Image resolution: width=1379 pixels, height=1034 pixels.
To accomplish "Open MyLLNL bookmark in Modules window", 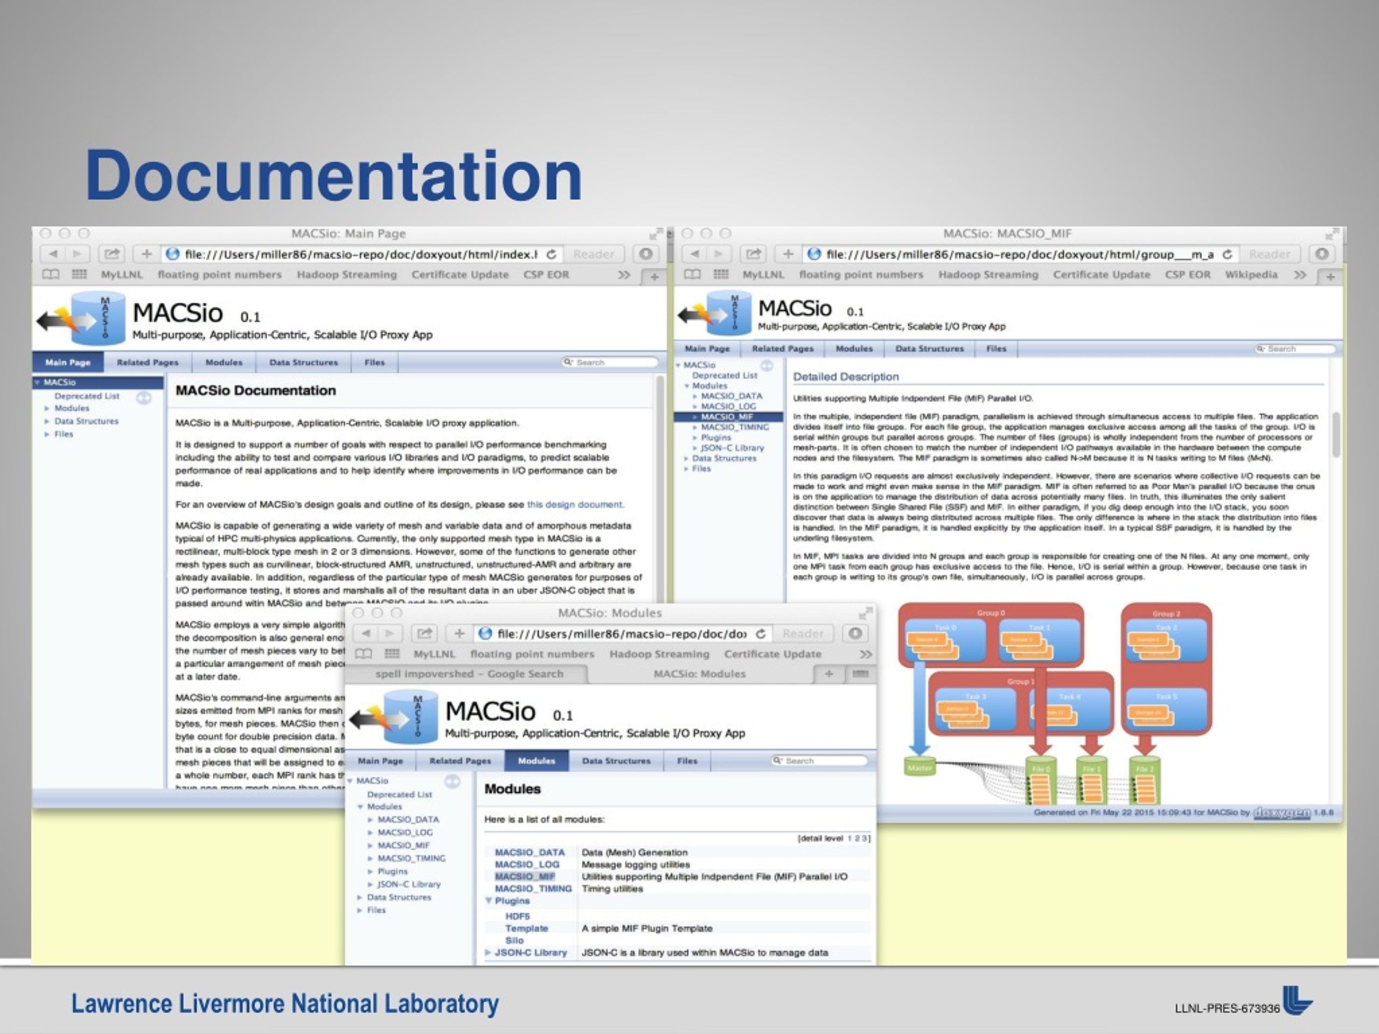I will point(435,654).
